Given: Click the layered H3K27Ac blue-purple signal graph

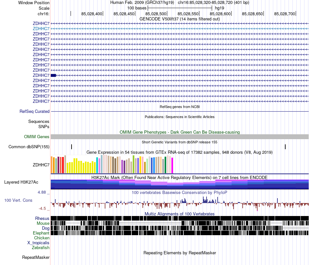Looking at the screenshot, I should (180, 185).
